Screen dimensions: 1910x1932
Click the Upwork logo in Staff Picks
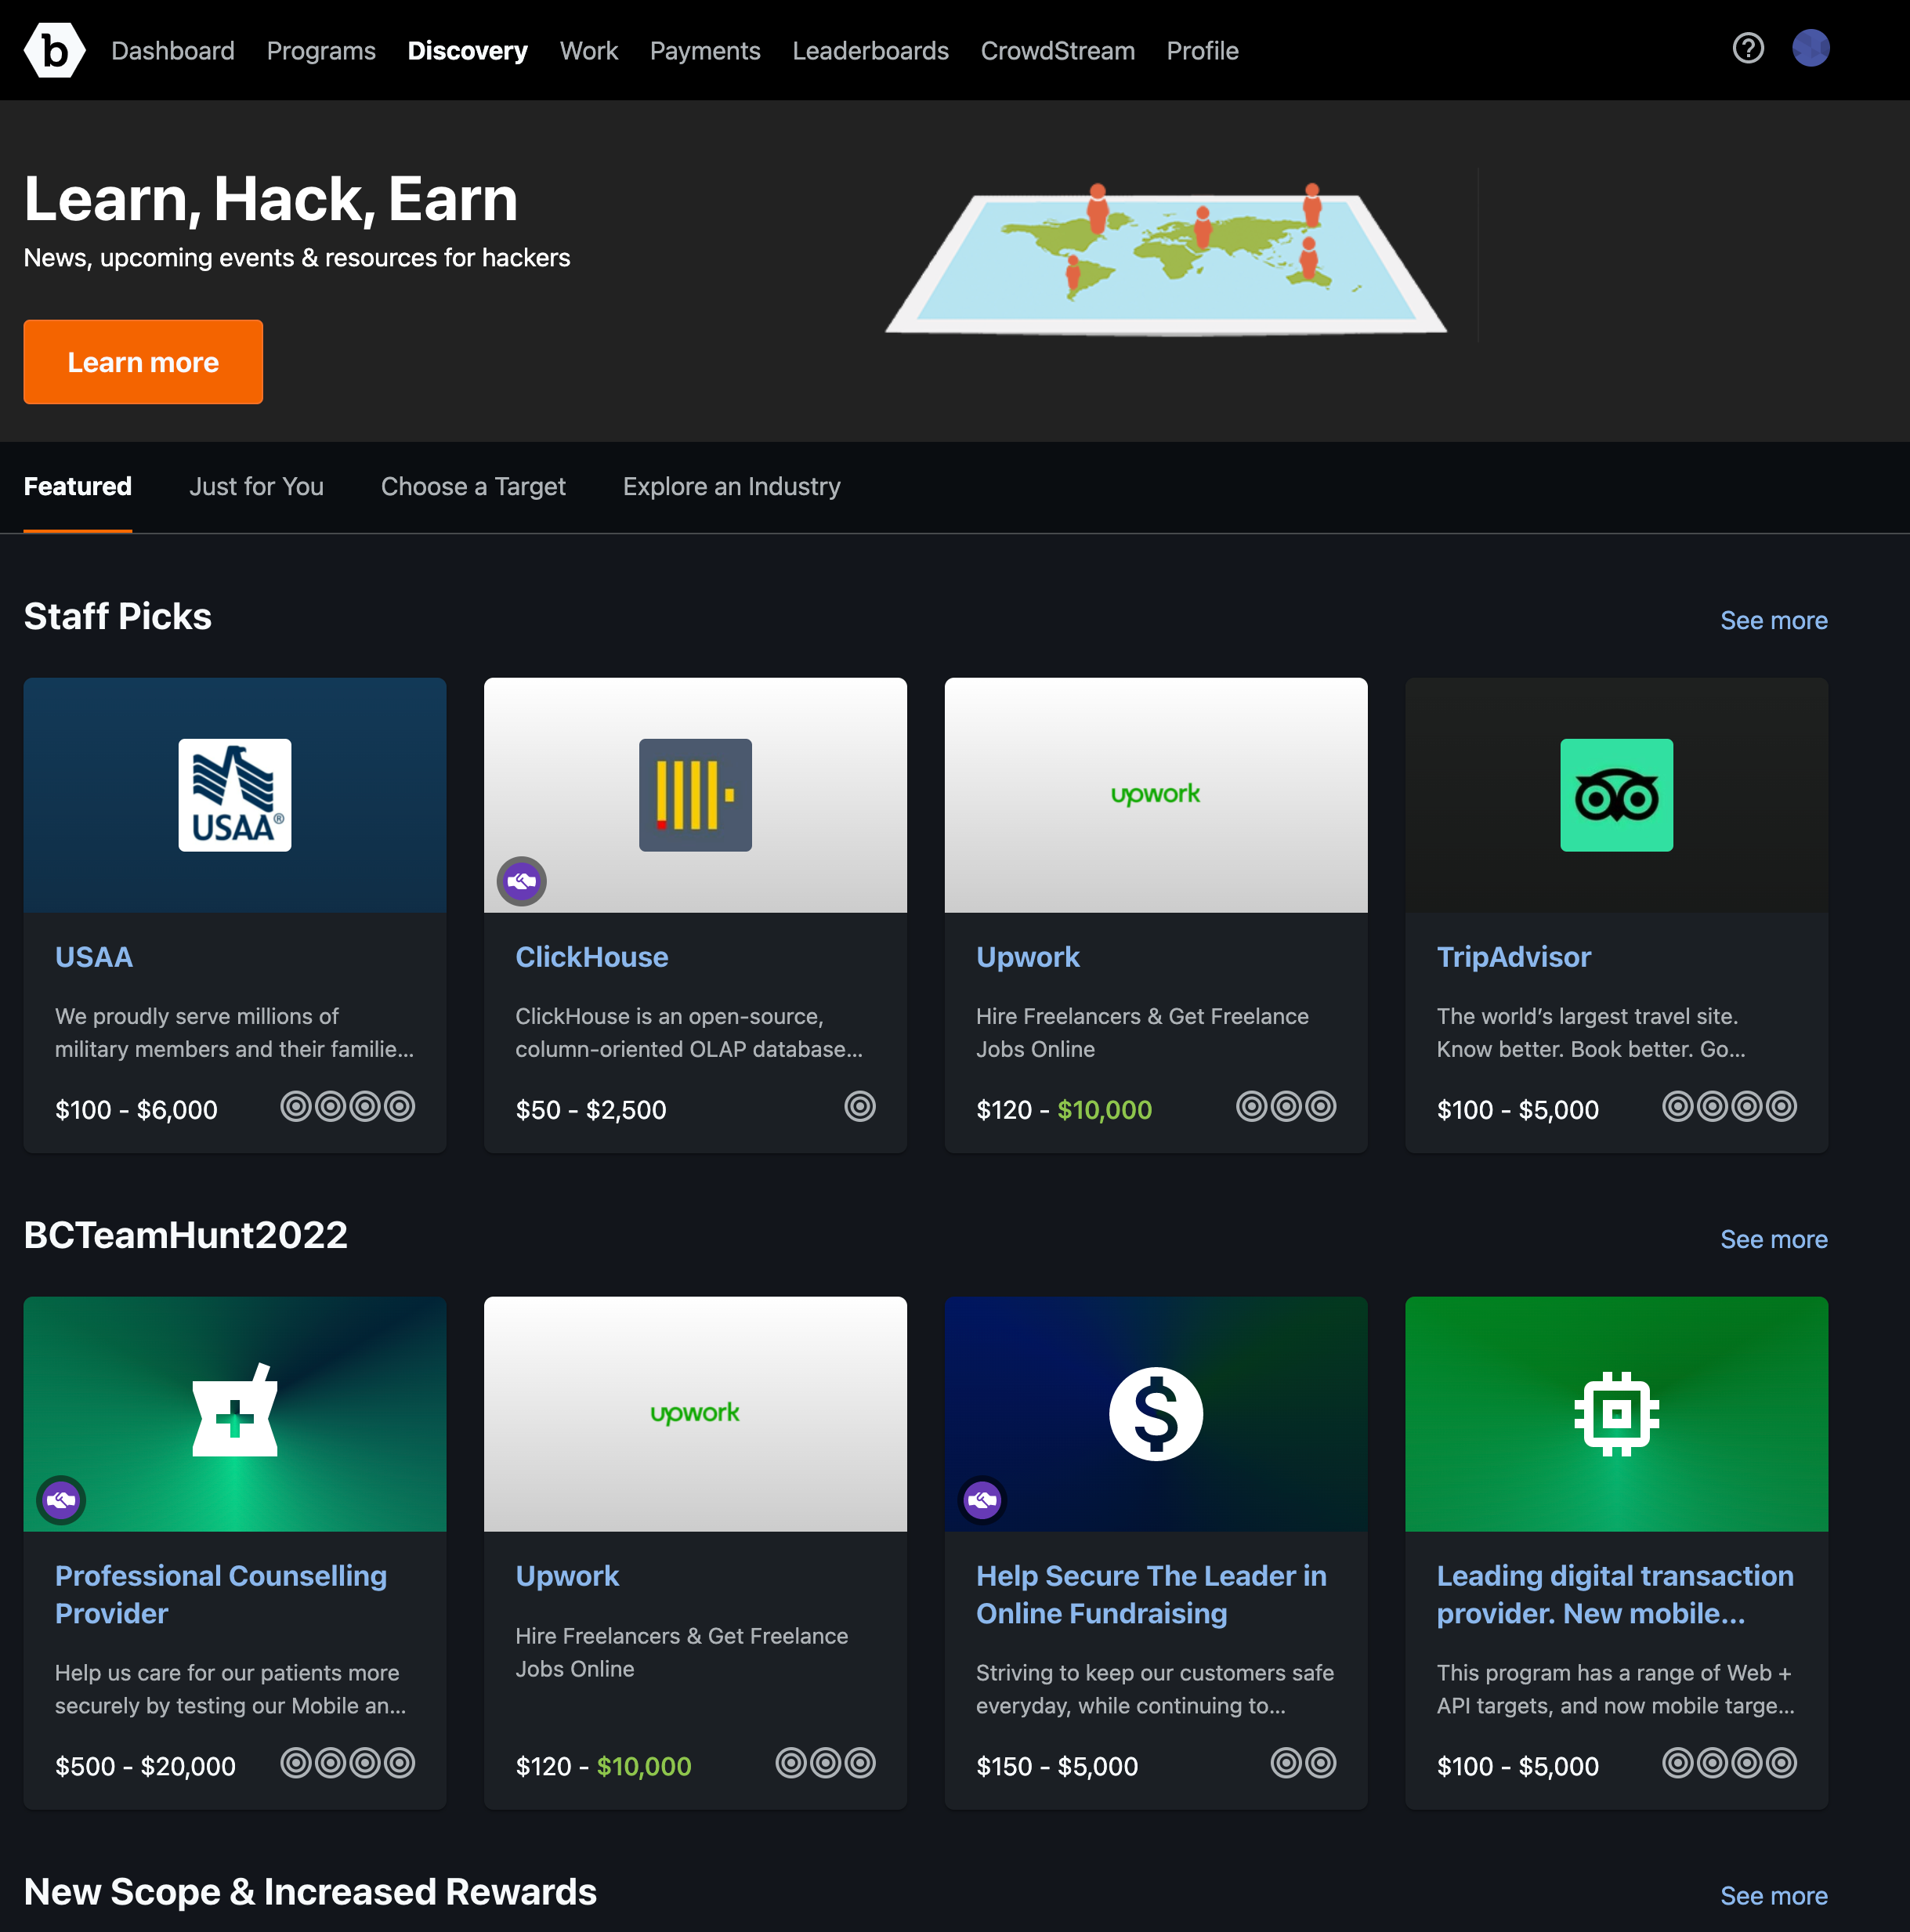[1155, 794]
